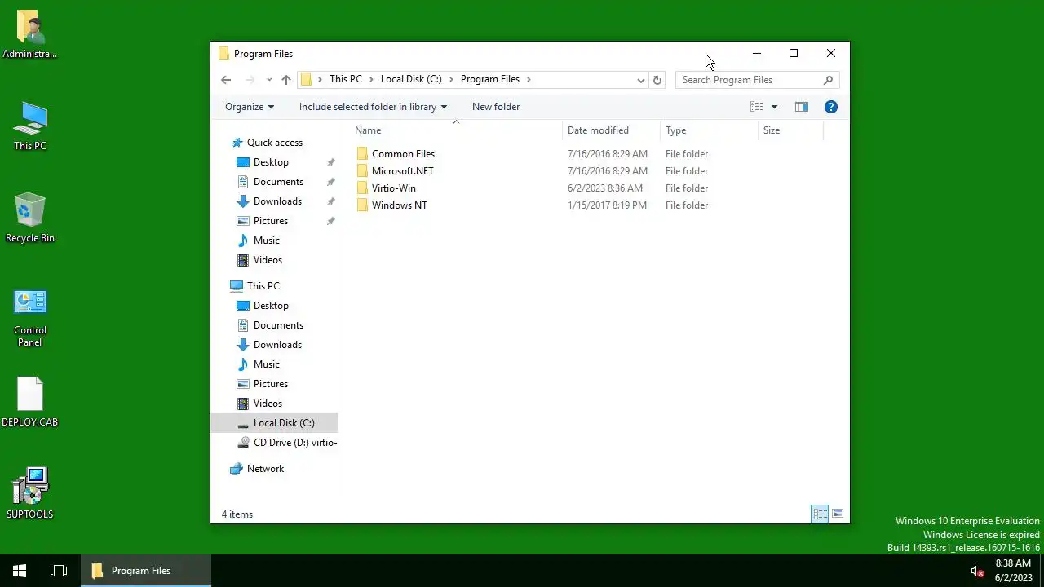
Task: Open Downloads under Quick access
Action: [277, 201]
